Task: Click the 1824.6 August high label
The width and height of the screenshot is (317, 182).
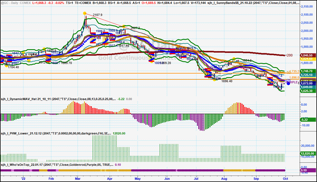Action: [247, 60]
